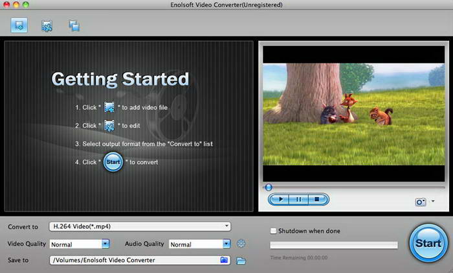Open the output folder icon
The width and height of the screenshot is (453, 273).
(x=241, y=261)
